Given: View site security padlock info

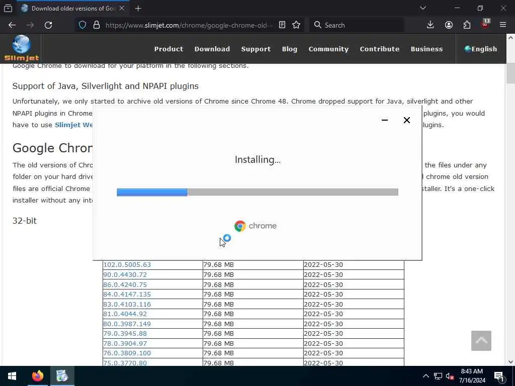Looking at the screenshot, I should pyautogui.click(x=96, y=25).
